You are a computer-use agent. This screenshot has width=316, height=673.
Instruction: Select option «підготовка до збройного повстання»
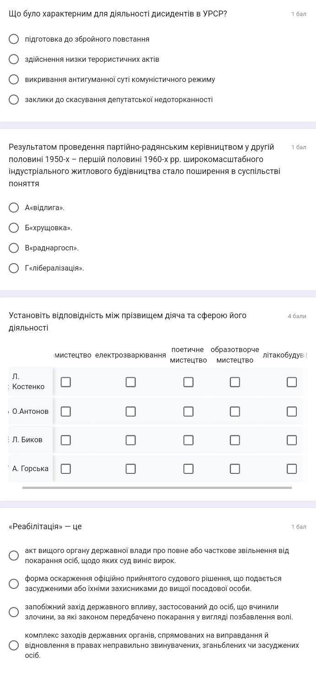[14, 39]
